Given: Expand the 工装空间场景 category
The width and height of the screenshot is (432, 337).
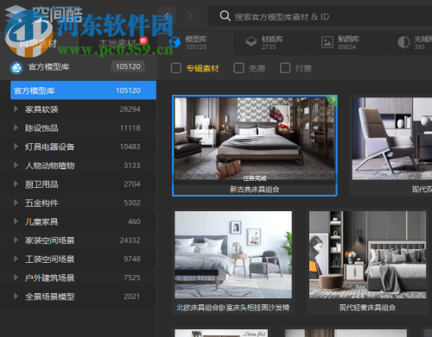Looking at the screenshot, I should pyautogui.click(x=16, y=259).
